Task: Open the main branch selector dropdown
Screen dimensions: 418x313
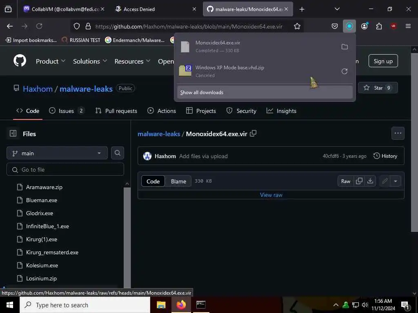Action: (57, 153)
